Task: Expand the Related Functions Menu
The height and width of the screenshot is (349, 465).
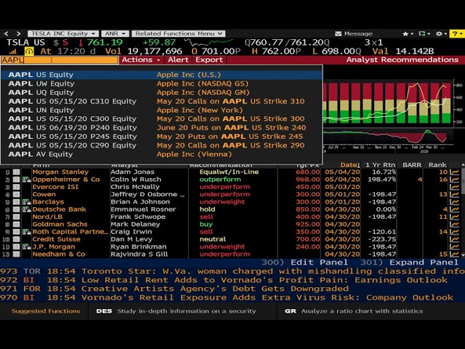Action: [x=179, y=34]
